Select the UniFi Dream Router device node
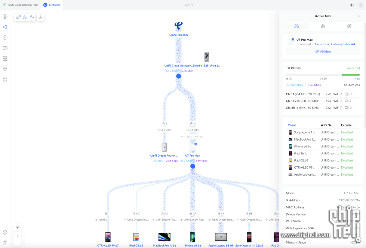The height and width of the screenshot is (248, 366). coord(164,147)
